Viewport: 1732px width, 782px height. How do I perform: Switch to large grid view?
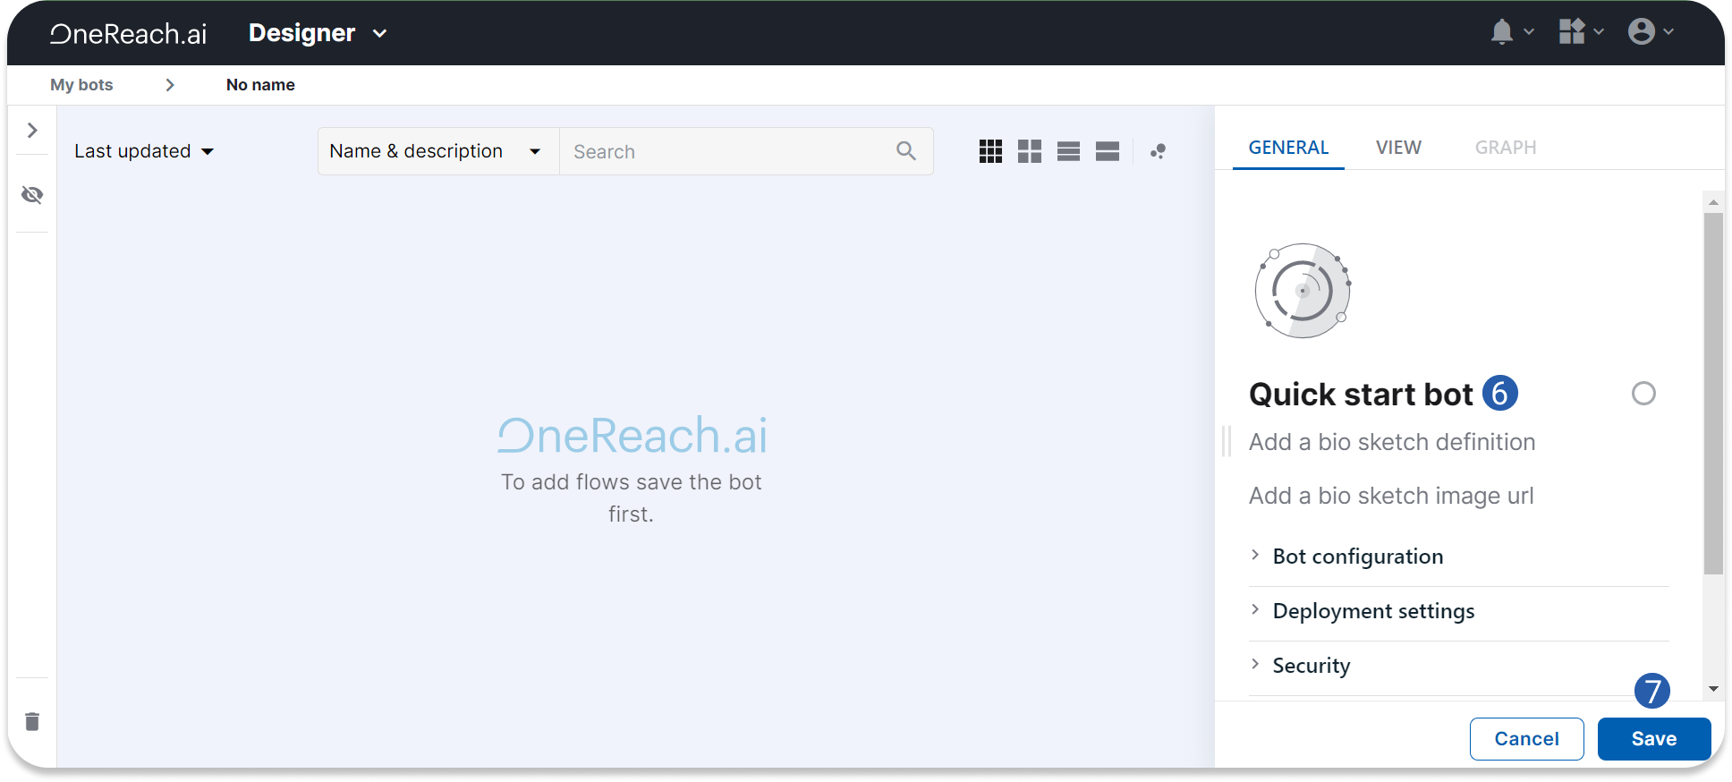tap(1030, 151)
